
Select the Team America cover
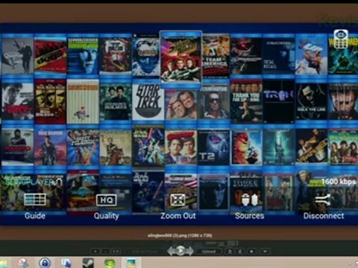[x=215, y=57]
